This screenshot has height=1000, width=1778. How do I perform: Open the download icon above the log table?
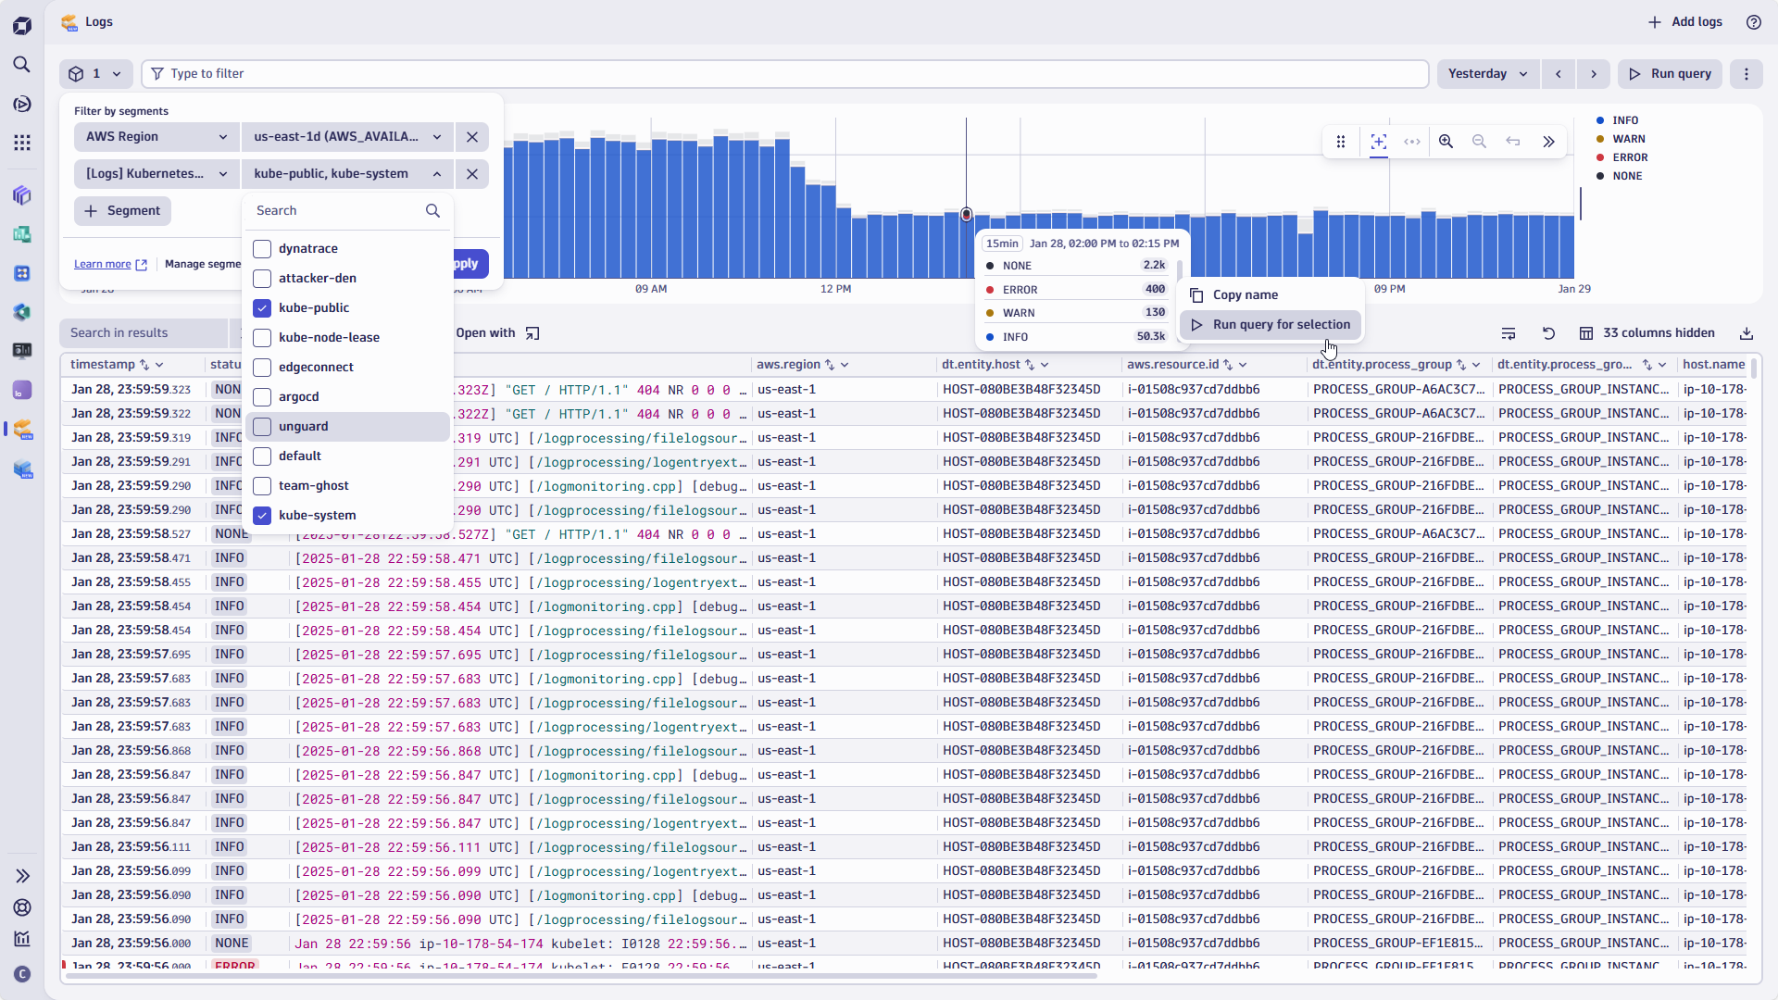[1747, 332]
